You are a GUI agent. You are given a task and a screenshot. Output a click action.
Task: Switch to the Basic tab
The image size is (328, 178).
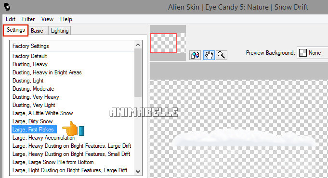[37, 31]
